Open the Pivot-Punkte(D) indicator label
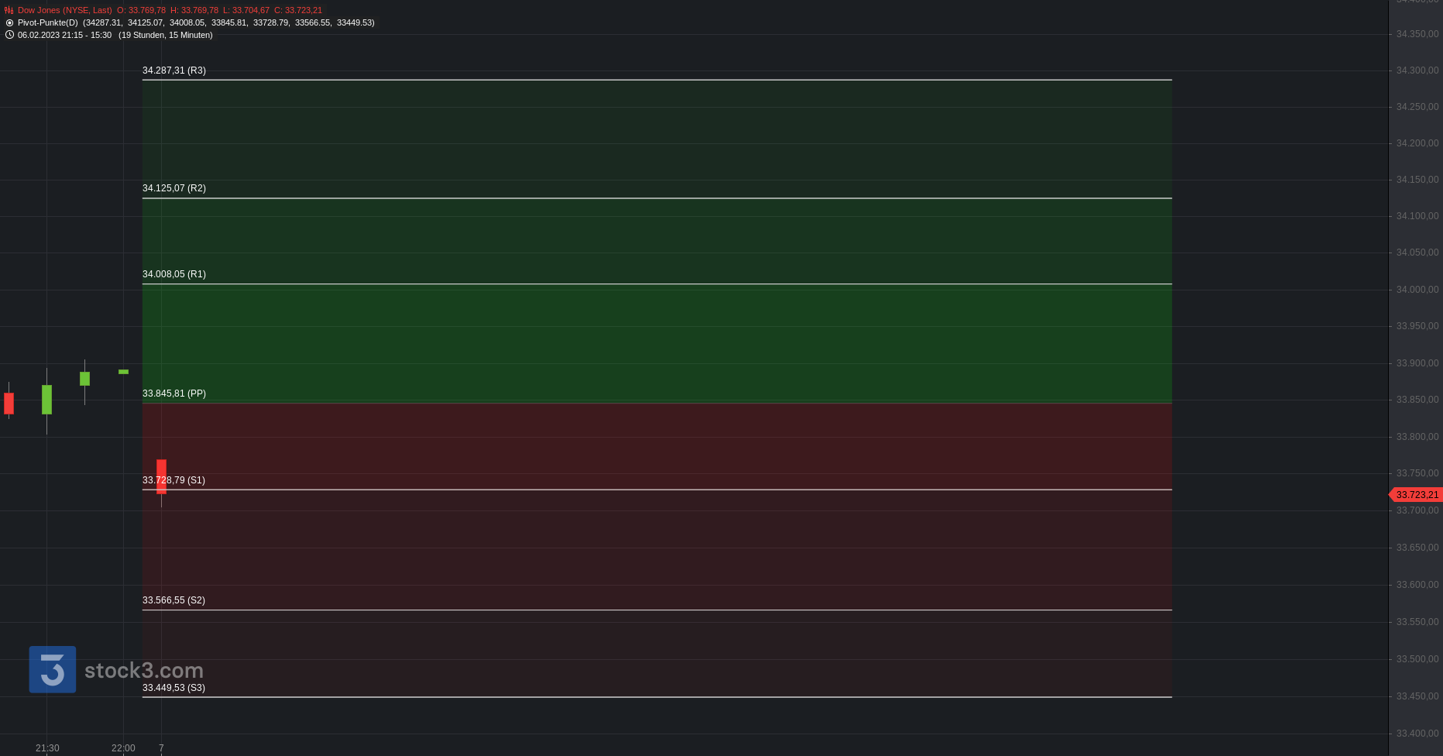 tap(48, 23)
